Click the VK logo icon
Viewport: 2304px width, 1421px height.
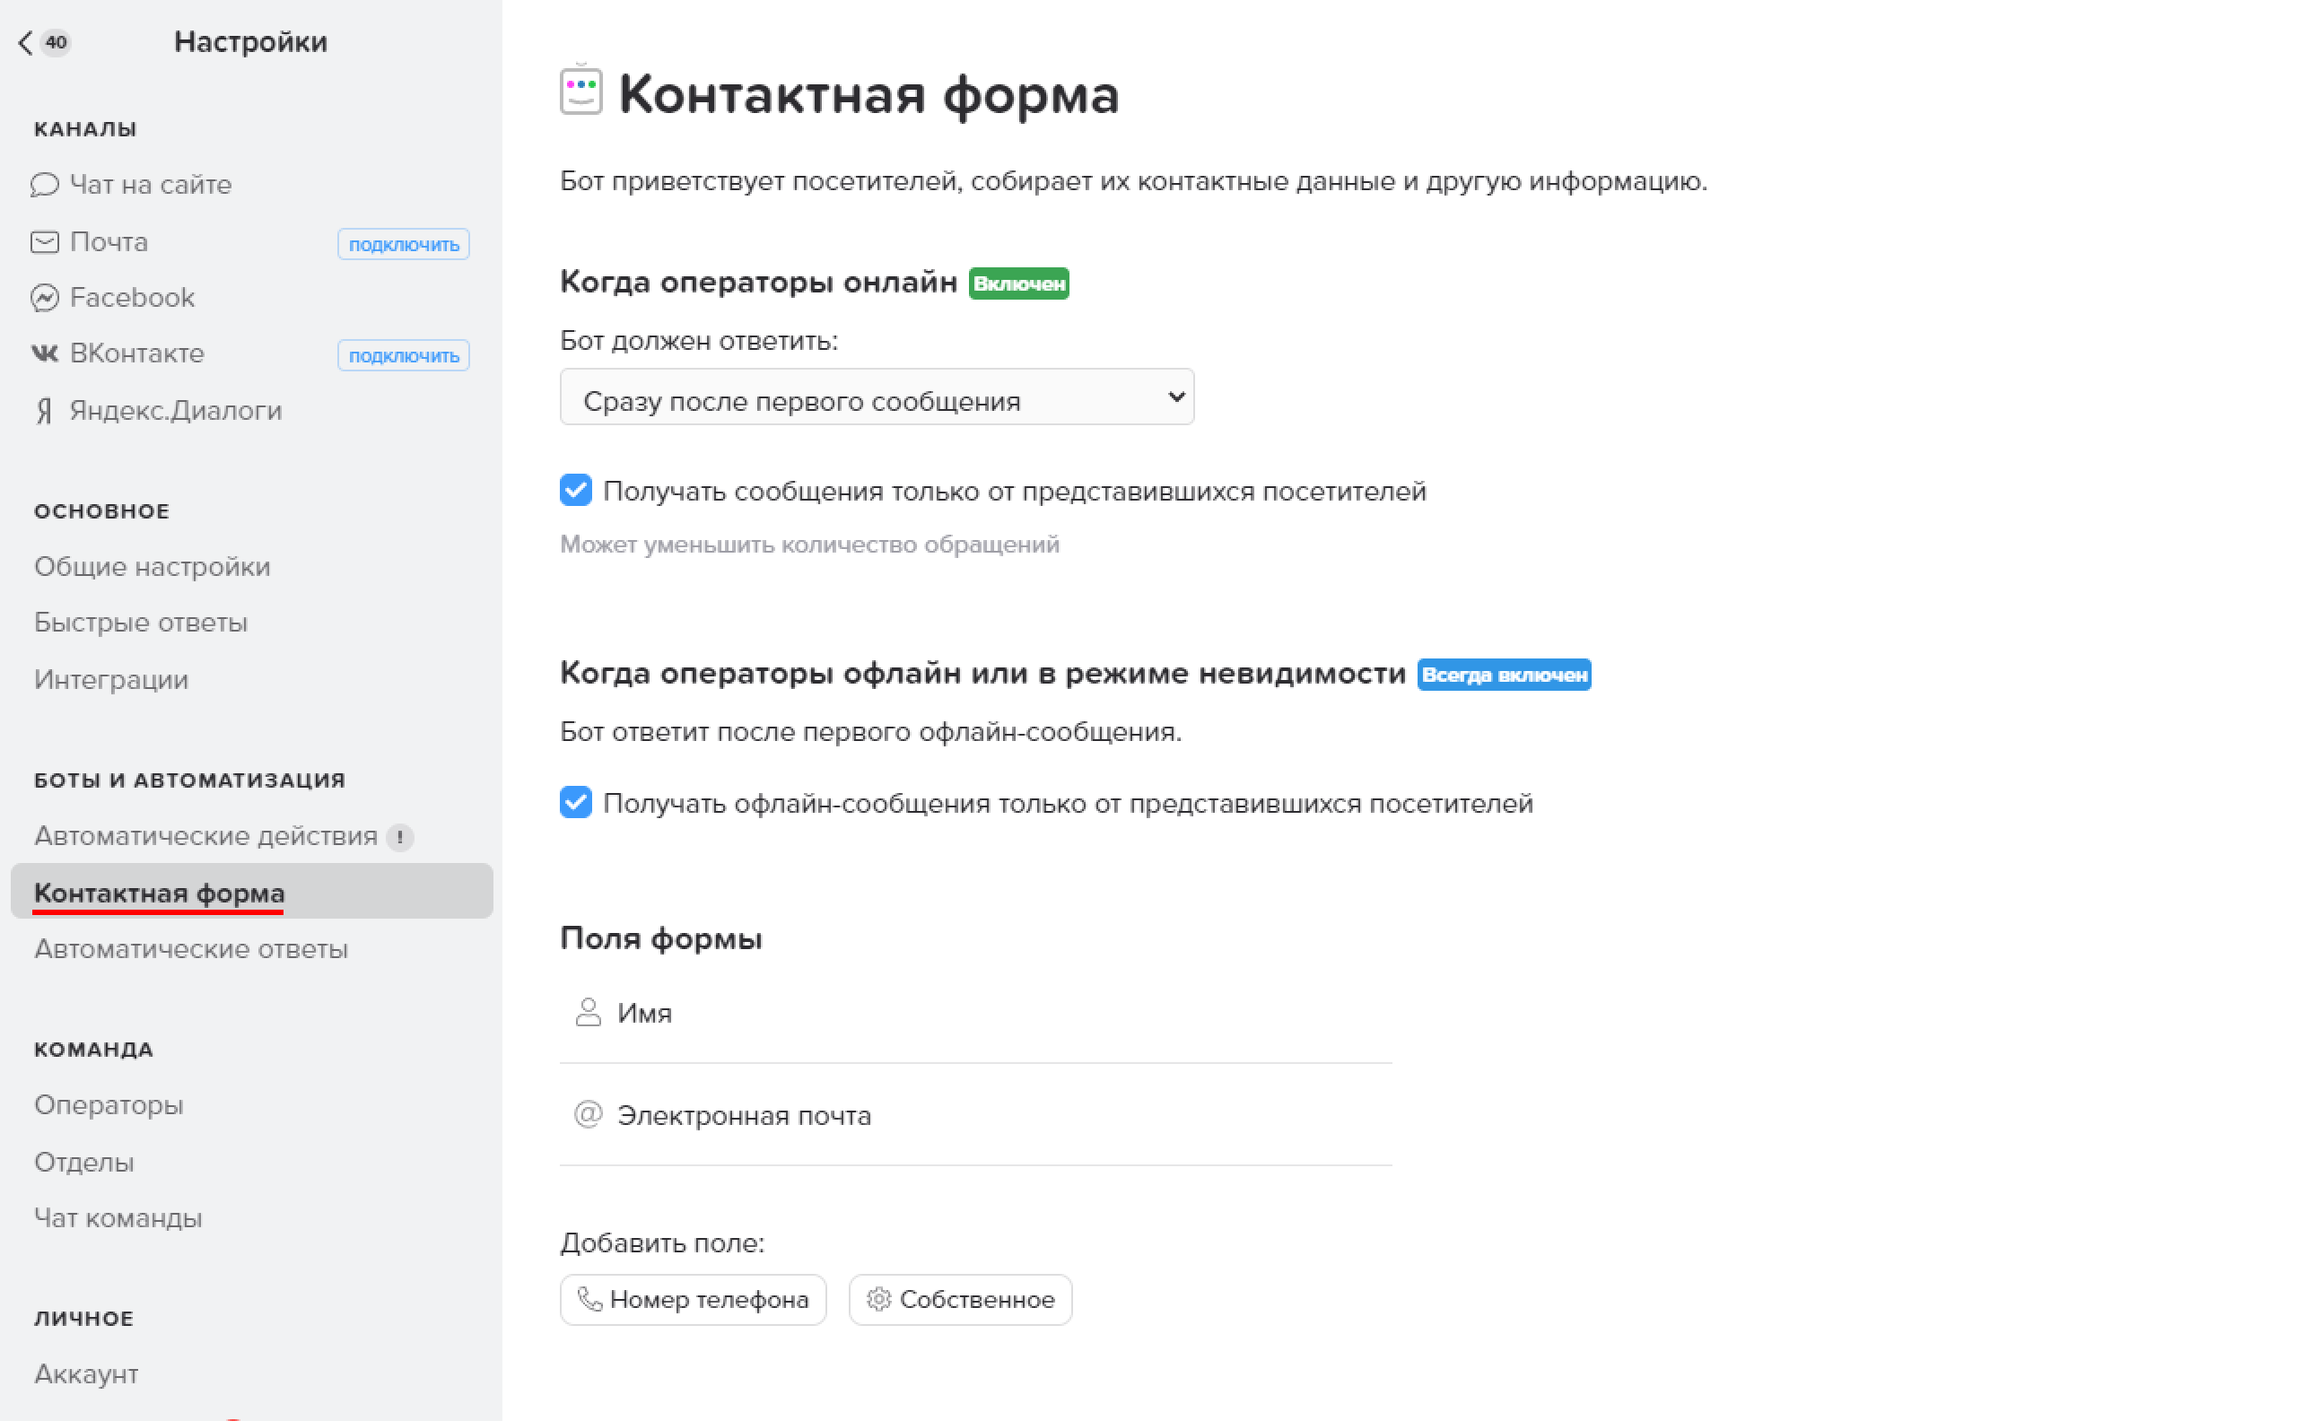point(44,353)
